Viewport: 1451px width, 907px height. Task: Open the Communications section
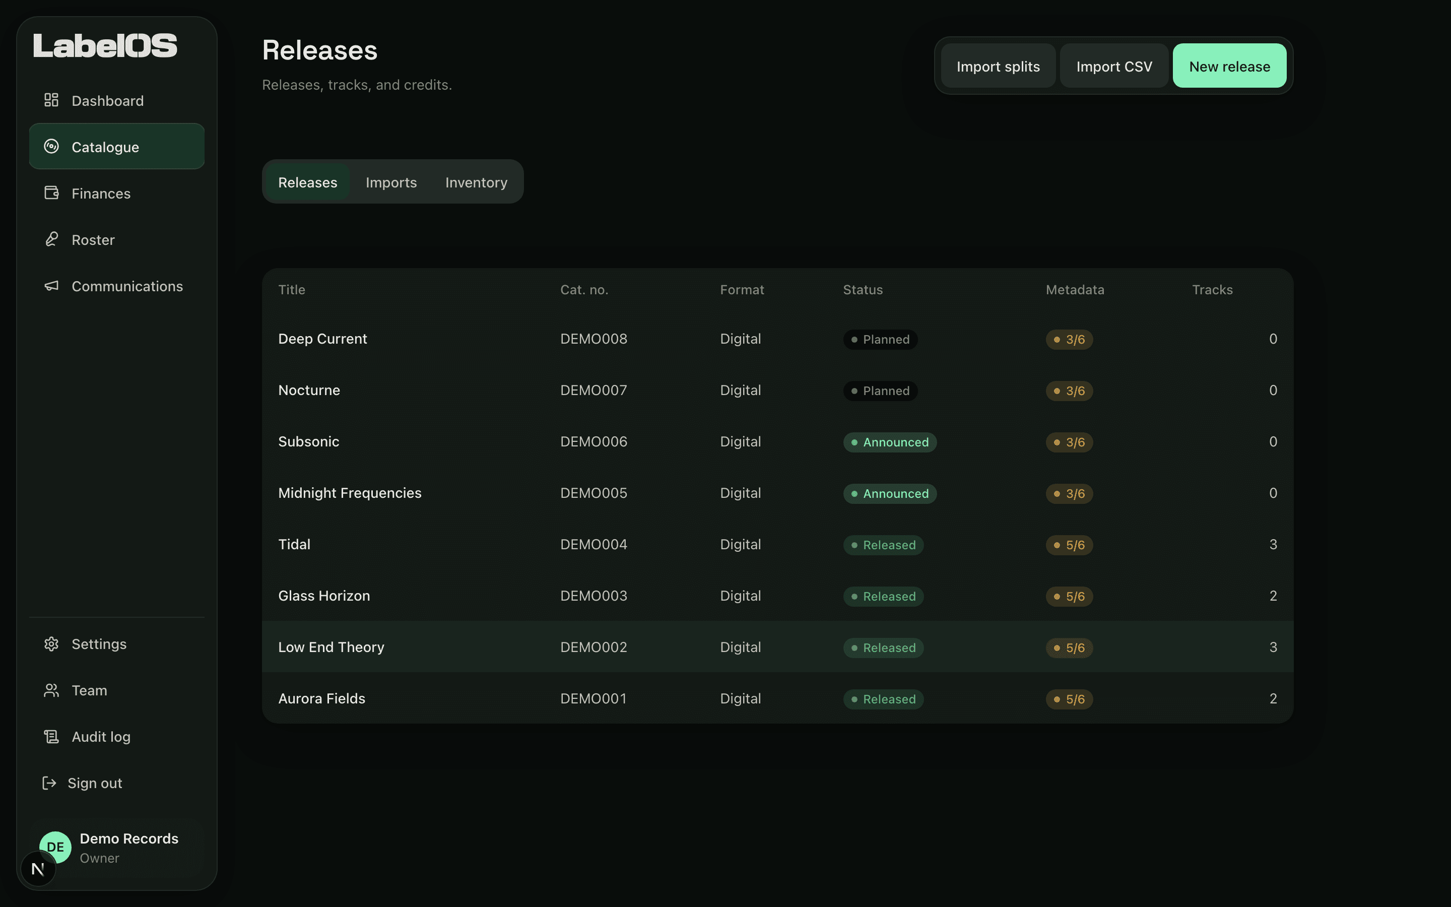pyautogui.click(x=117, y=286)
